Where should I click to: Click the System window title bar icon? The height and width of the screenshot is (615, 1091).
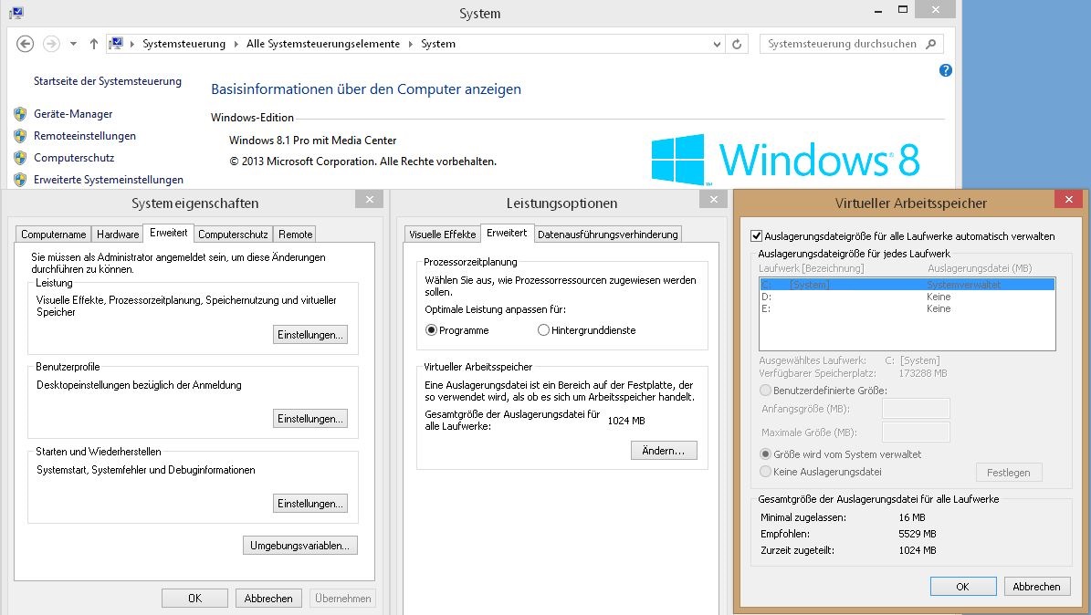tap(16, 13)
